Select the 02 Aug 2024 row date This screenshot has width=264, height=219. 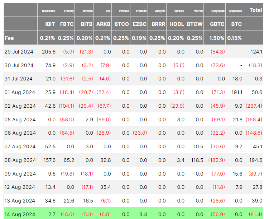pos(20,106)
